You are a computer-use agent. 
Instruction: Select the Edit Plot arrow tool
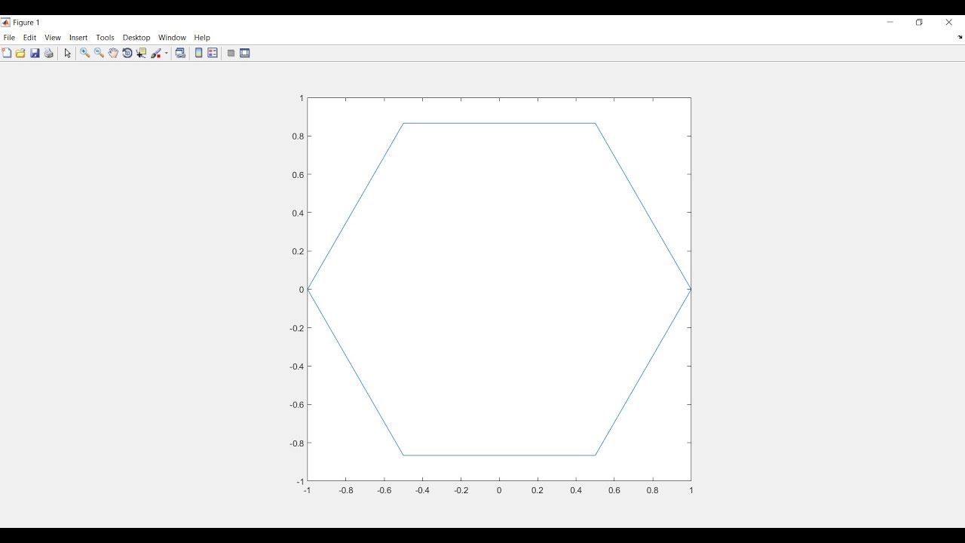68,53
